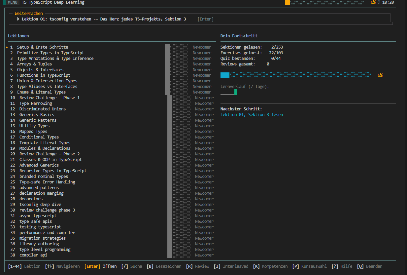Select lesson 8 Type Aliases vs Interfaces
The height and width of the screenshot is (275, 407).
point(111,87)
